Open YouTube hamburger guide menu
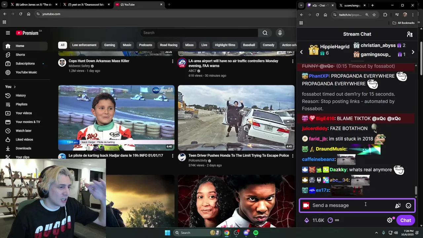The height and width of the screenshot is (238, 423). point(8,33)
